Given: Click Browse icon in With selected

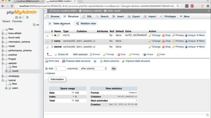Looking at the screenshot, I should coord(91,54).
